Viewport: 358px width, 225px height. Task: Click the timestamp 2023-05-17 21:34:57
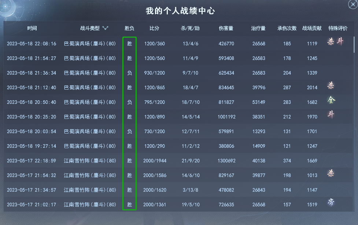(32, 190)
